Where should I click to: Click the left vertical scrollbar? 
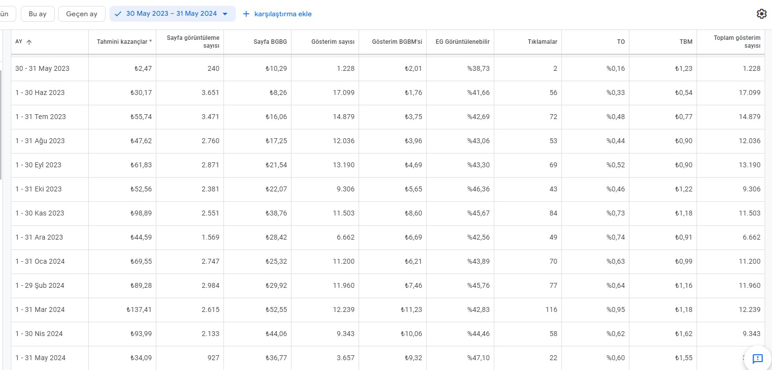1,125
